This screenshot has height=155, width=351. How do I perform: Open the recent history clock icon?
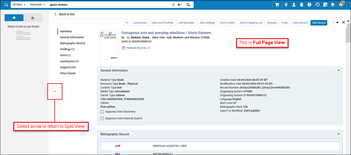(317, 5)
